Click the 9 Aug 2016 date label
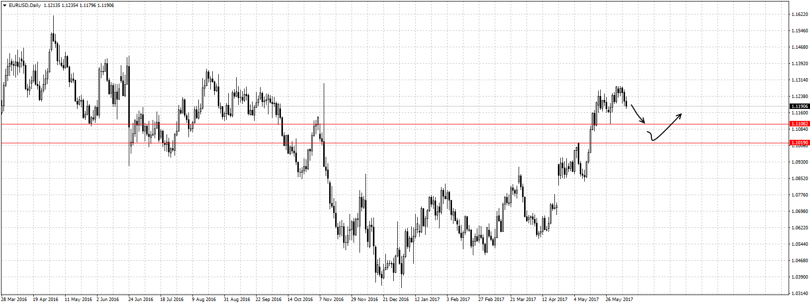The image size is (810, 305). coord(204,300)
